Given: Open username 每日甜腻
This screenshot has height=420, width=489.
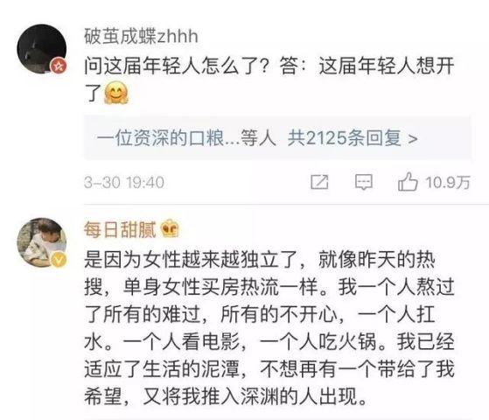Looking at the screenshot, I should click(x=120, y=229).
